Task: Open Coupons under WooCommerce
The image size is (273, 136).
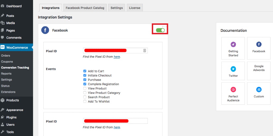Action: click(7, 61)
